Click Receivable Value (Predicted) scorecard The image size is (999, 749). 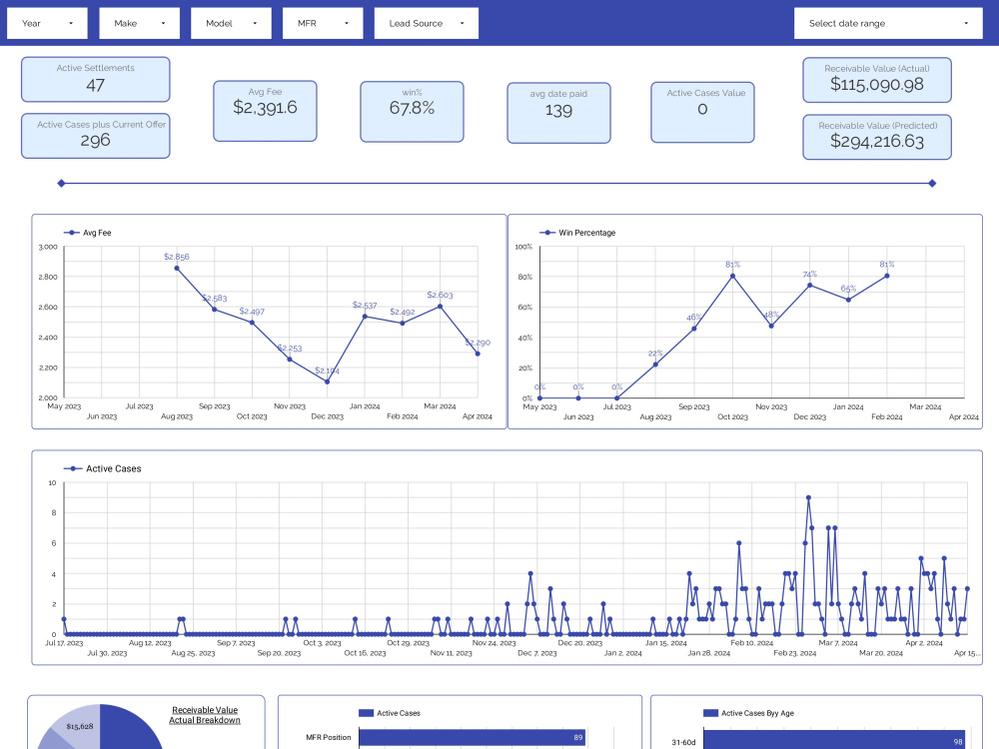(x=877, y=137)
